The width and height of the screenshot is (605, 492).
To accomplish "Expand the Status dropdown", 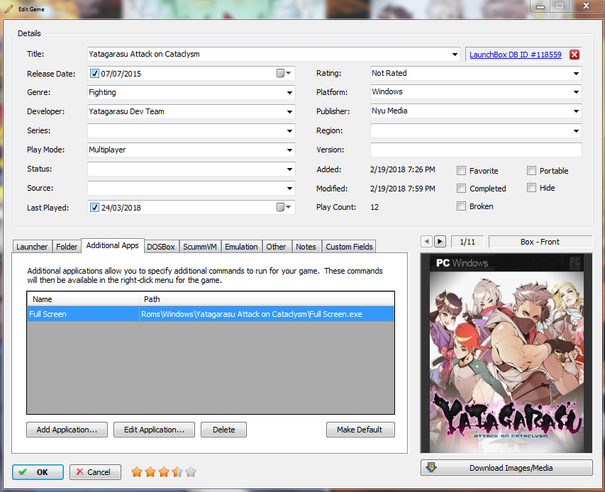I will click(x=289, y=169).
